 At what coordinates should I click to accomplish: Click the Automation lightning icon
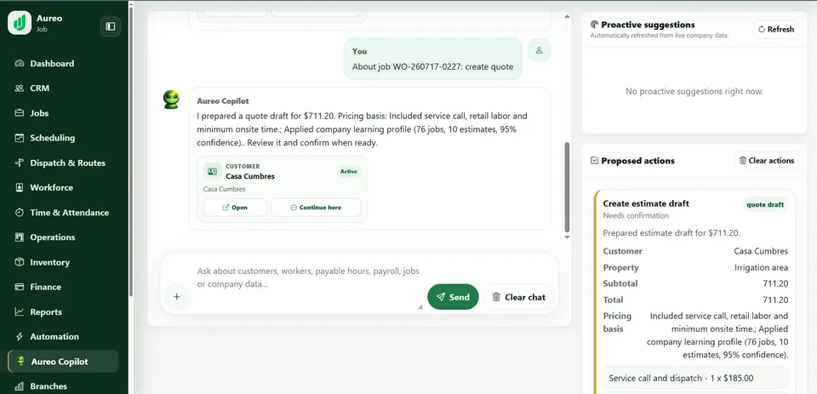[20, 337]
